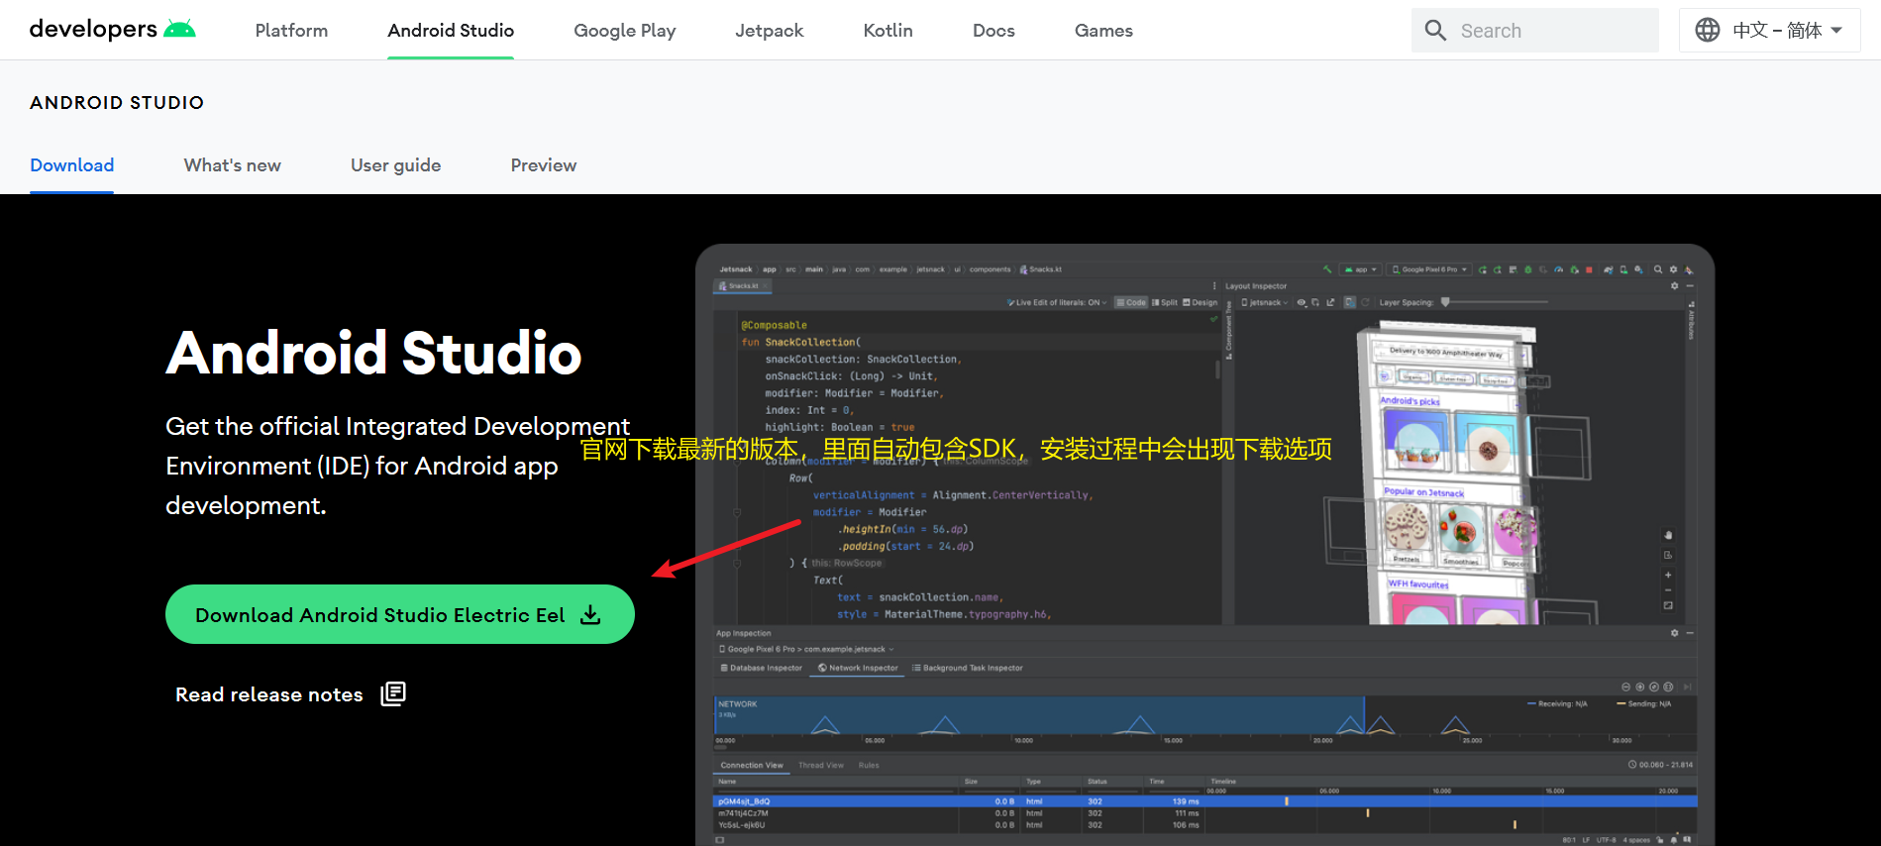Click the large "Android Studio" hero title
This screenshot has width=1881, height=846.
tap(373, 354)
